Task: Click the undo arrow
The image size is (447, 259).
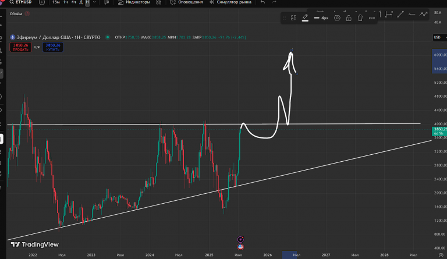Action: 262,2
